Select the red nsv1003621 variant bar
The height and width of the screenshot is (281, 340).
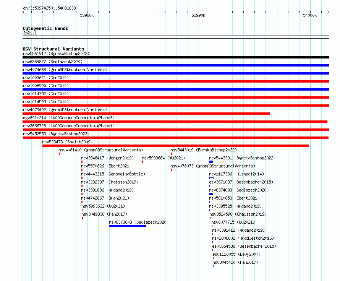(176, 81)
